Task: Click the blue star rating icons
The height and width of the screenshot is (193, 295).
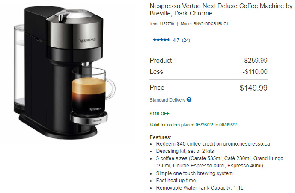Action: [x=161, y=40]
